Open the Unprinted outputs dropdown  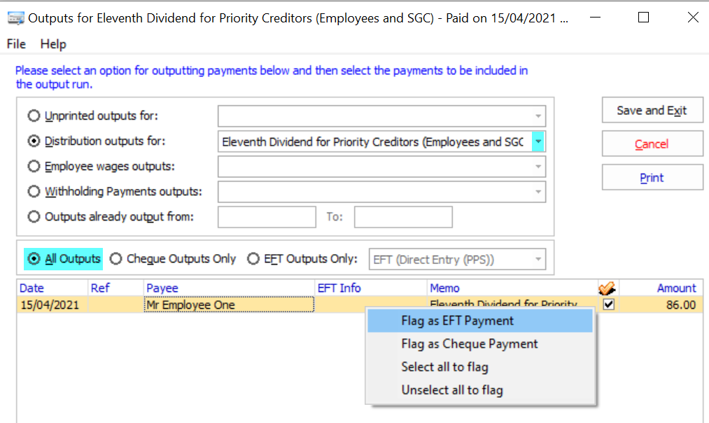click(538, 116)
